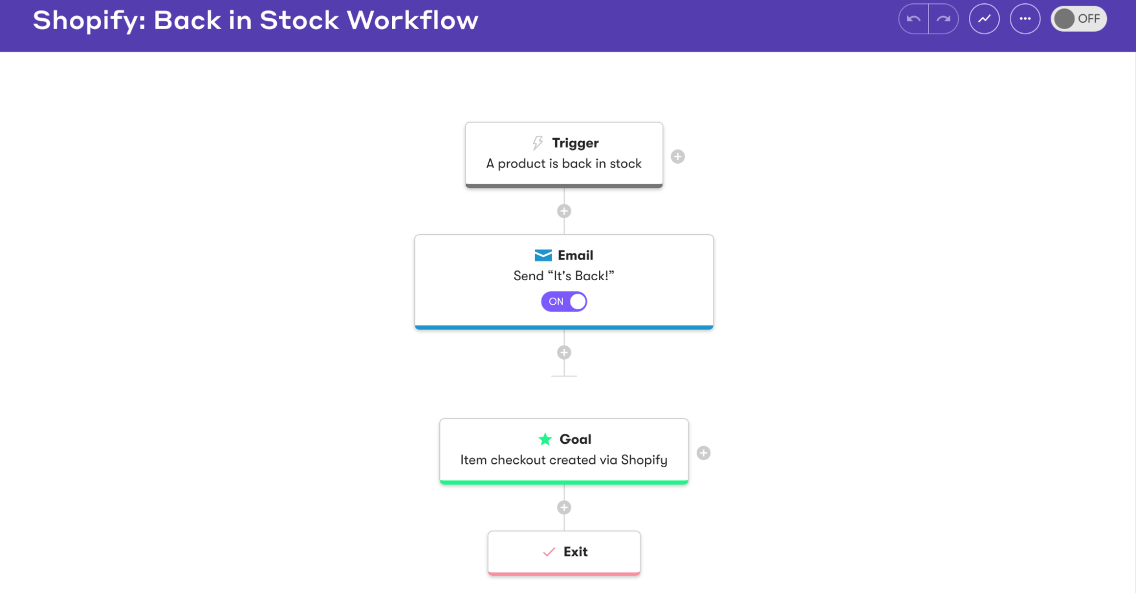
Task: Open the more options ellipsis menu
Action: coord(1025,19)
